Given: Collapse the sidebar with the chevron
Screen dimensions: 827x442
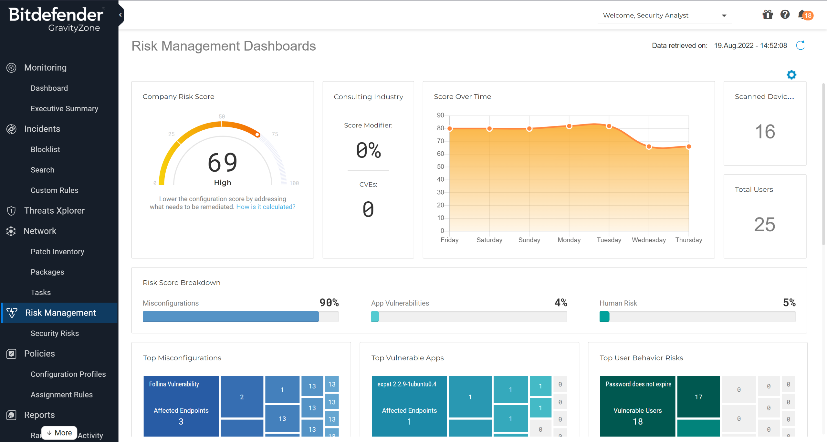Looking at the screenshot, I should [x=120, y=15].
